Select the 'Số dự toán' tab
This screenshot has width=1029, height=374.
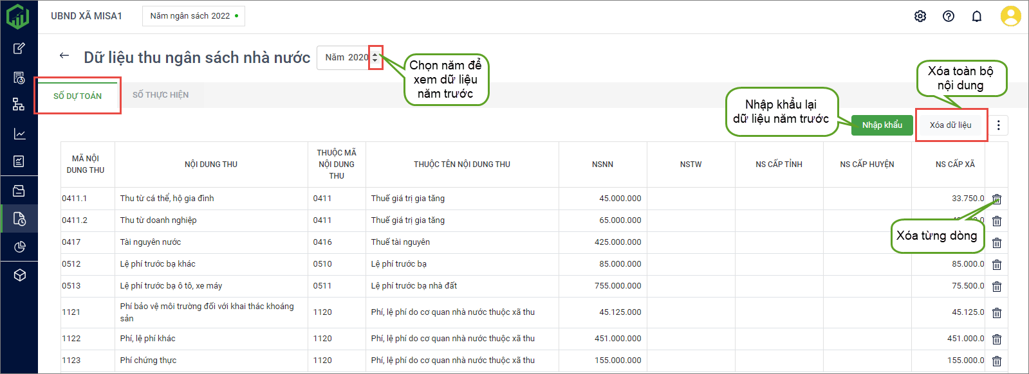click(x=77, y=96)
